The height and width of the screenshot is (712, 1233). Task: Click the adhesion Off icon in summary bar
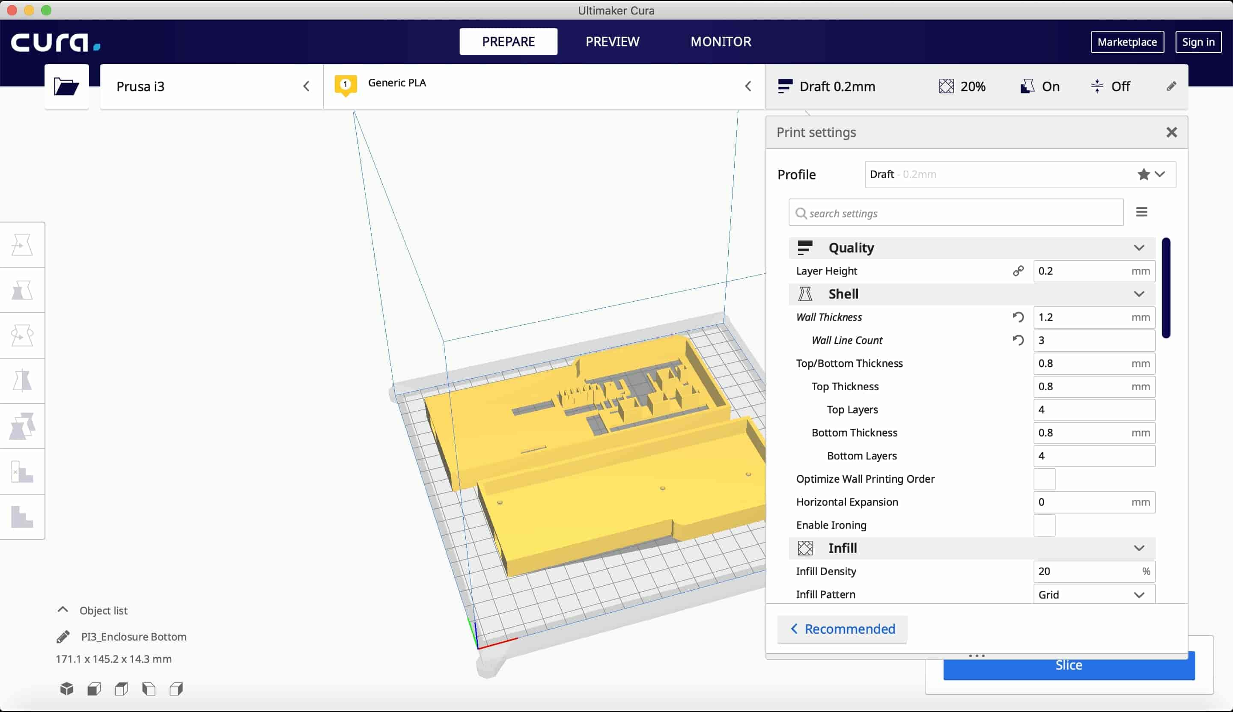[1097, 86]
